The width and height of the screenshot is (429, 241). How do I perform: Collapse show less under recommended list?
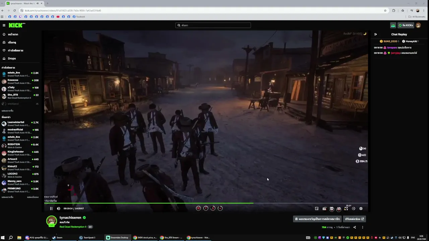(x=33, y=197)
